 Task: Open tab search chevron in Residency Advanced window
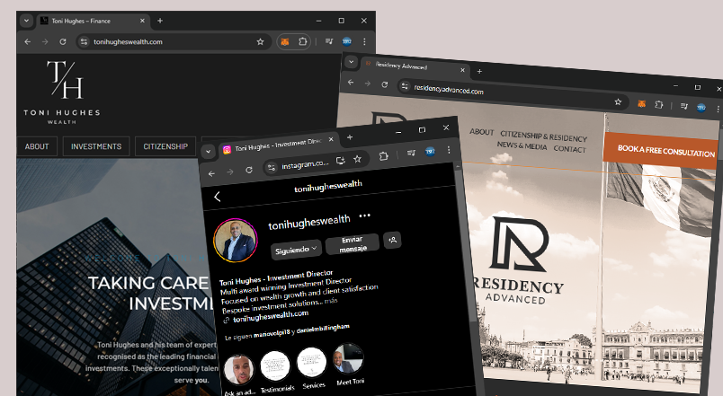pyautogui.click(x=351, y=62)
